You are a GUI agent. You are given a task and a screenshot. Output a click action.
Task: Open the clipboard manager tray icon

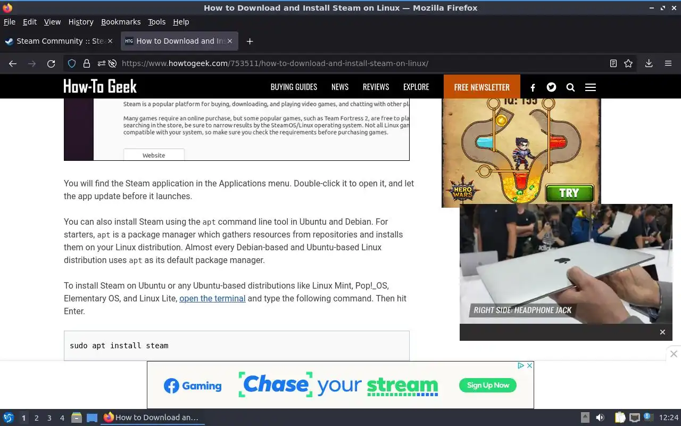coord(620,418)
